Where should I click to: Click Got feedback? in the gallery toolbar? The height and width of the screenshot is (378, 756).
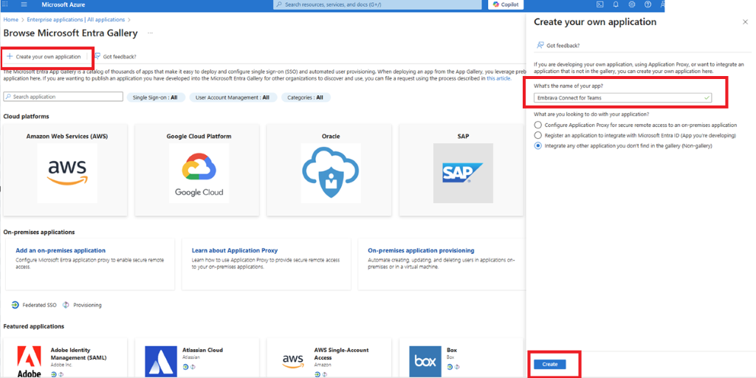click(x=115, y=56)
